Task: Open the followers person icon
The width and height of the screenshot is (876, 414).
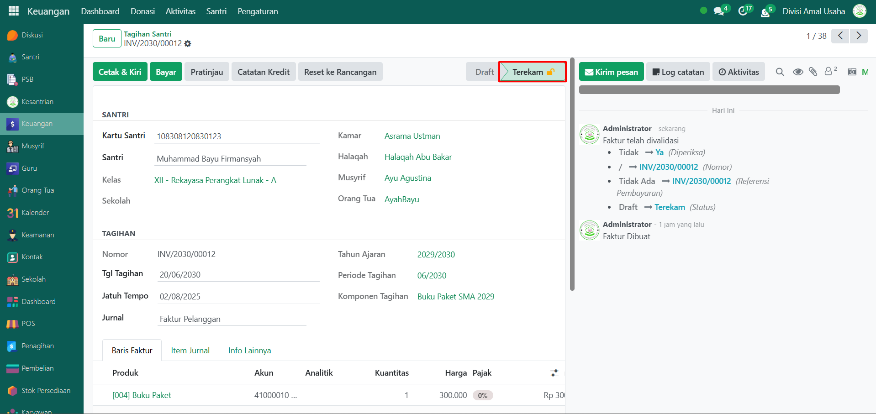Action: point(829,71)
